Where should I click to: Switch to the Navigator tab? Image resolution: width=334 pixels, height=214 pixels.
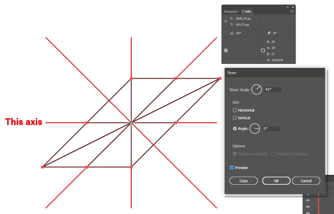[x=231, y=12]
